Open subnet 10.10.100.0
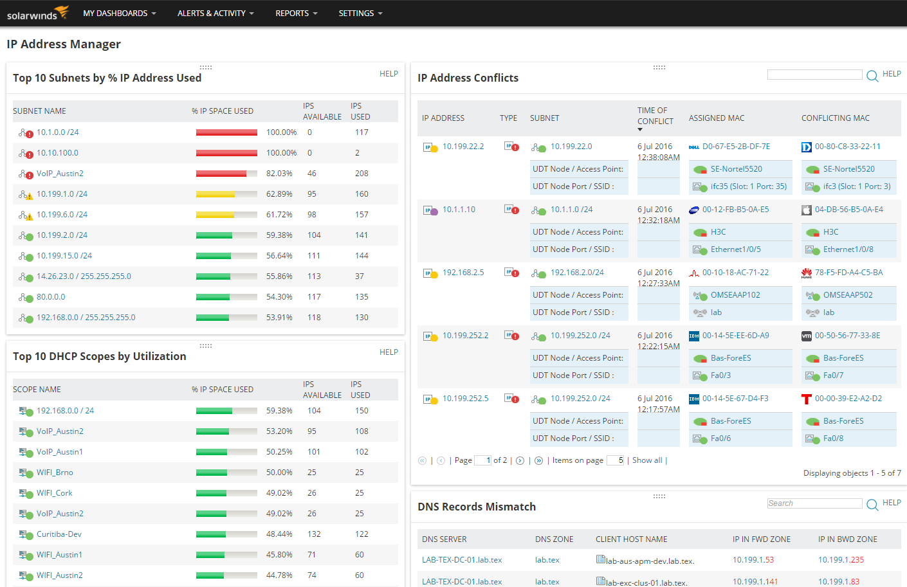This screenshot has height=587, width=907. pos(57,153)
